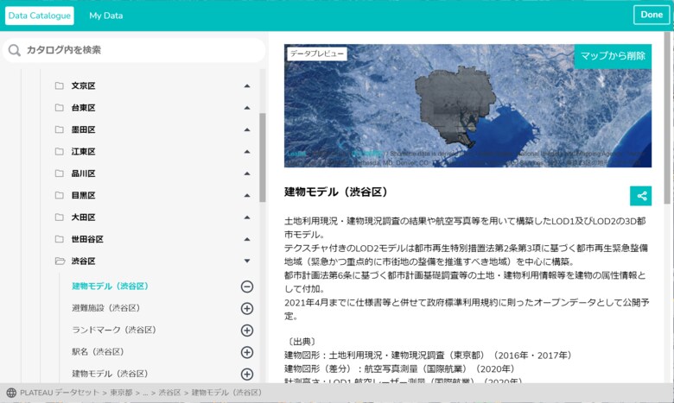Click the catalogue list vertical scrollbar
The height and width of the screenshot is (403, 674).
point(262,158)
